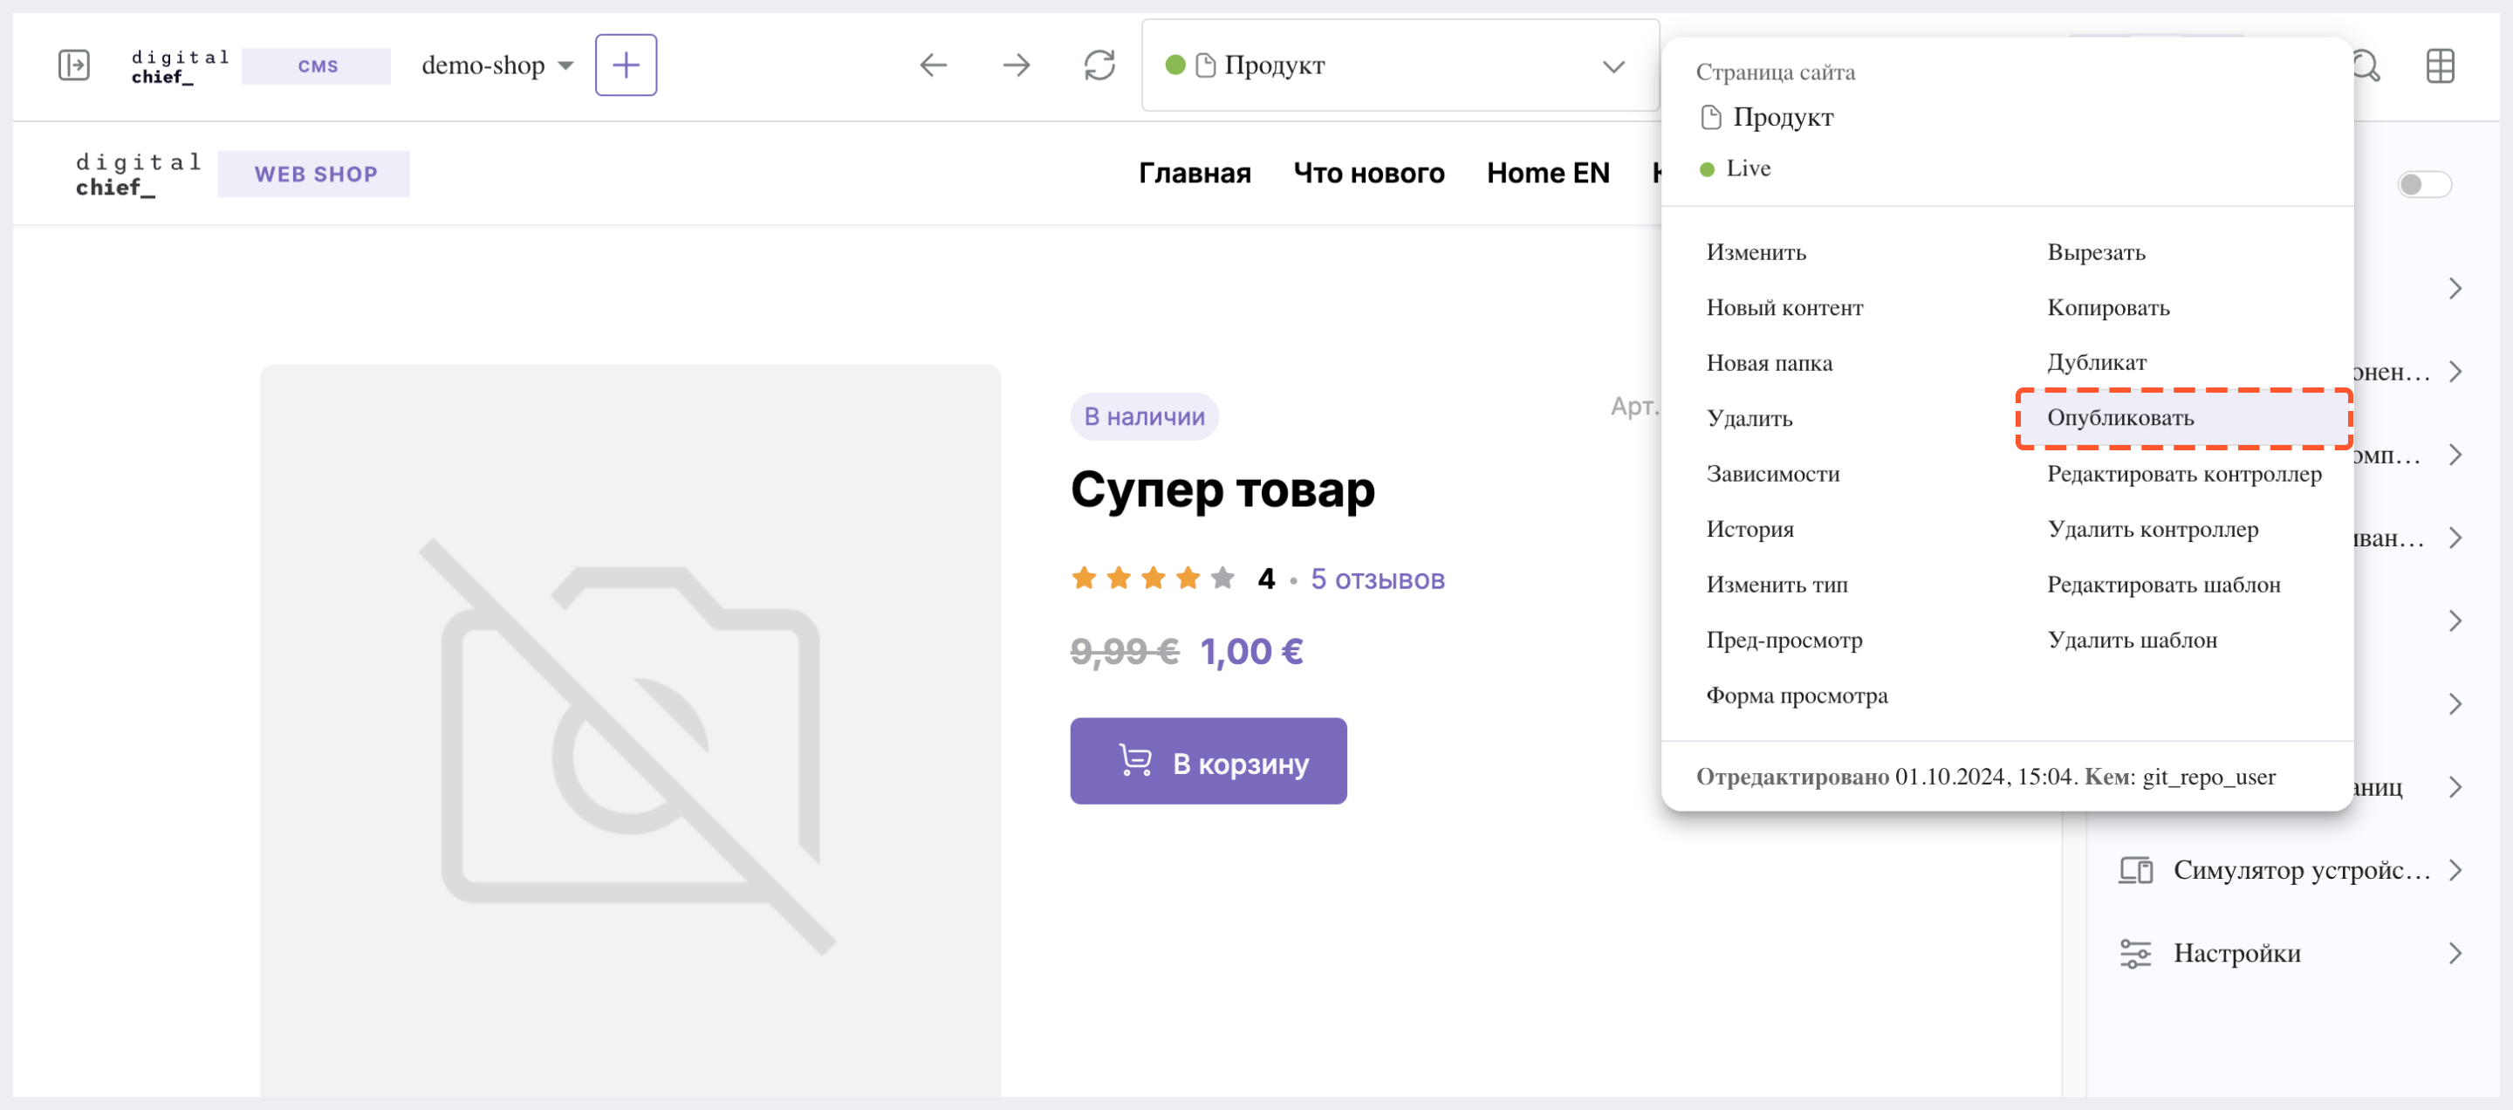Open the grid apps icon
This screenshot has width=2513, height=1110.
(2440, 65)
